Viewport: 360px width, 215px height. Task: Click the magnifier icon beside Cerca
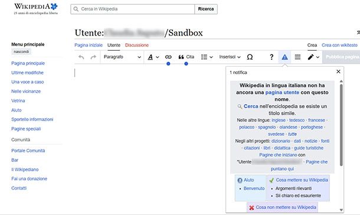click(x=240, y=106)
